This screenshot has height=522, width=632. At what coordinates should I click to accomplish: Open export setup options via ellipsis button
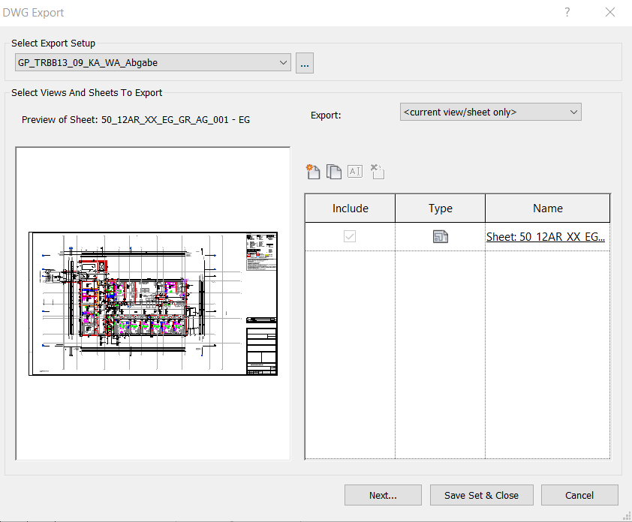click(x=304, y=63)
